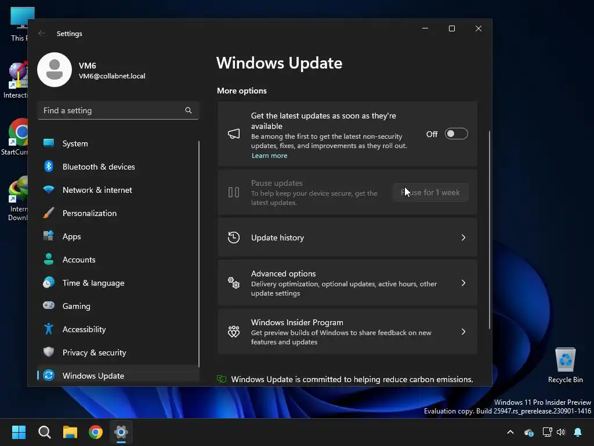Click the green leaf carbon emissions icon

222,379
